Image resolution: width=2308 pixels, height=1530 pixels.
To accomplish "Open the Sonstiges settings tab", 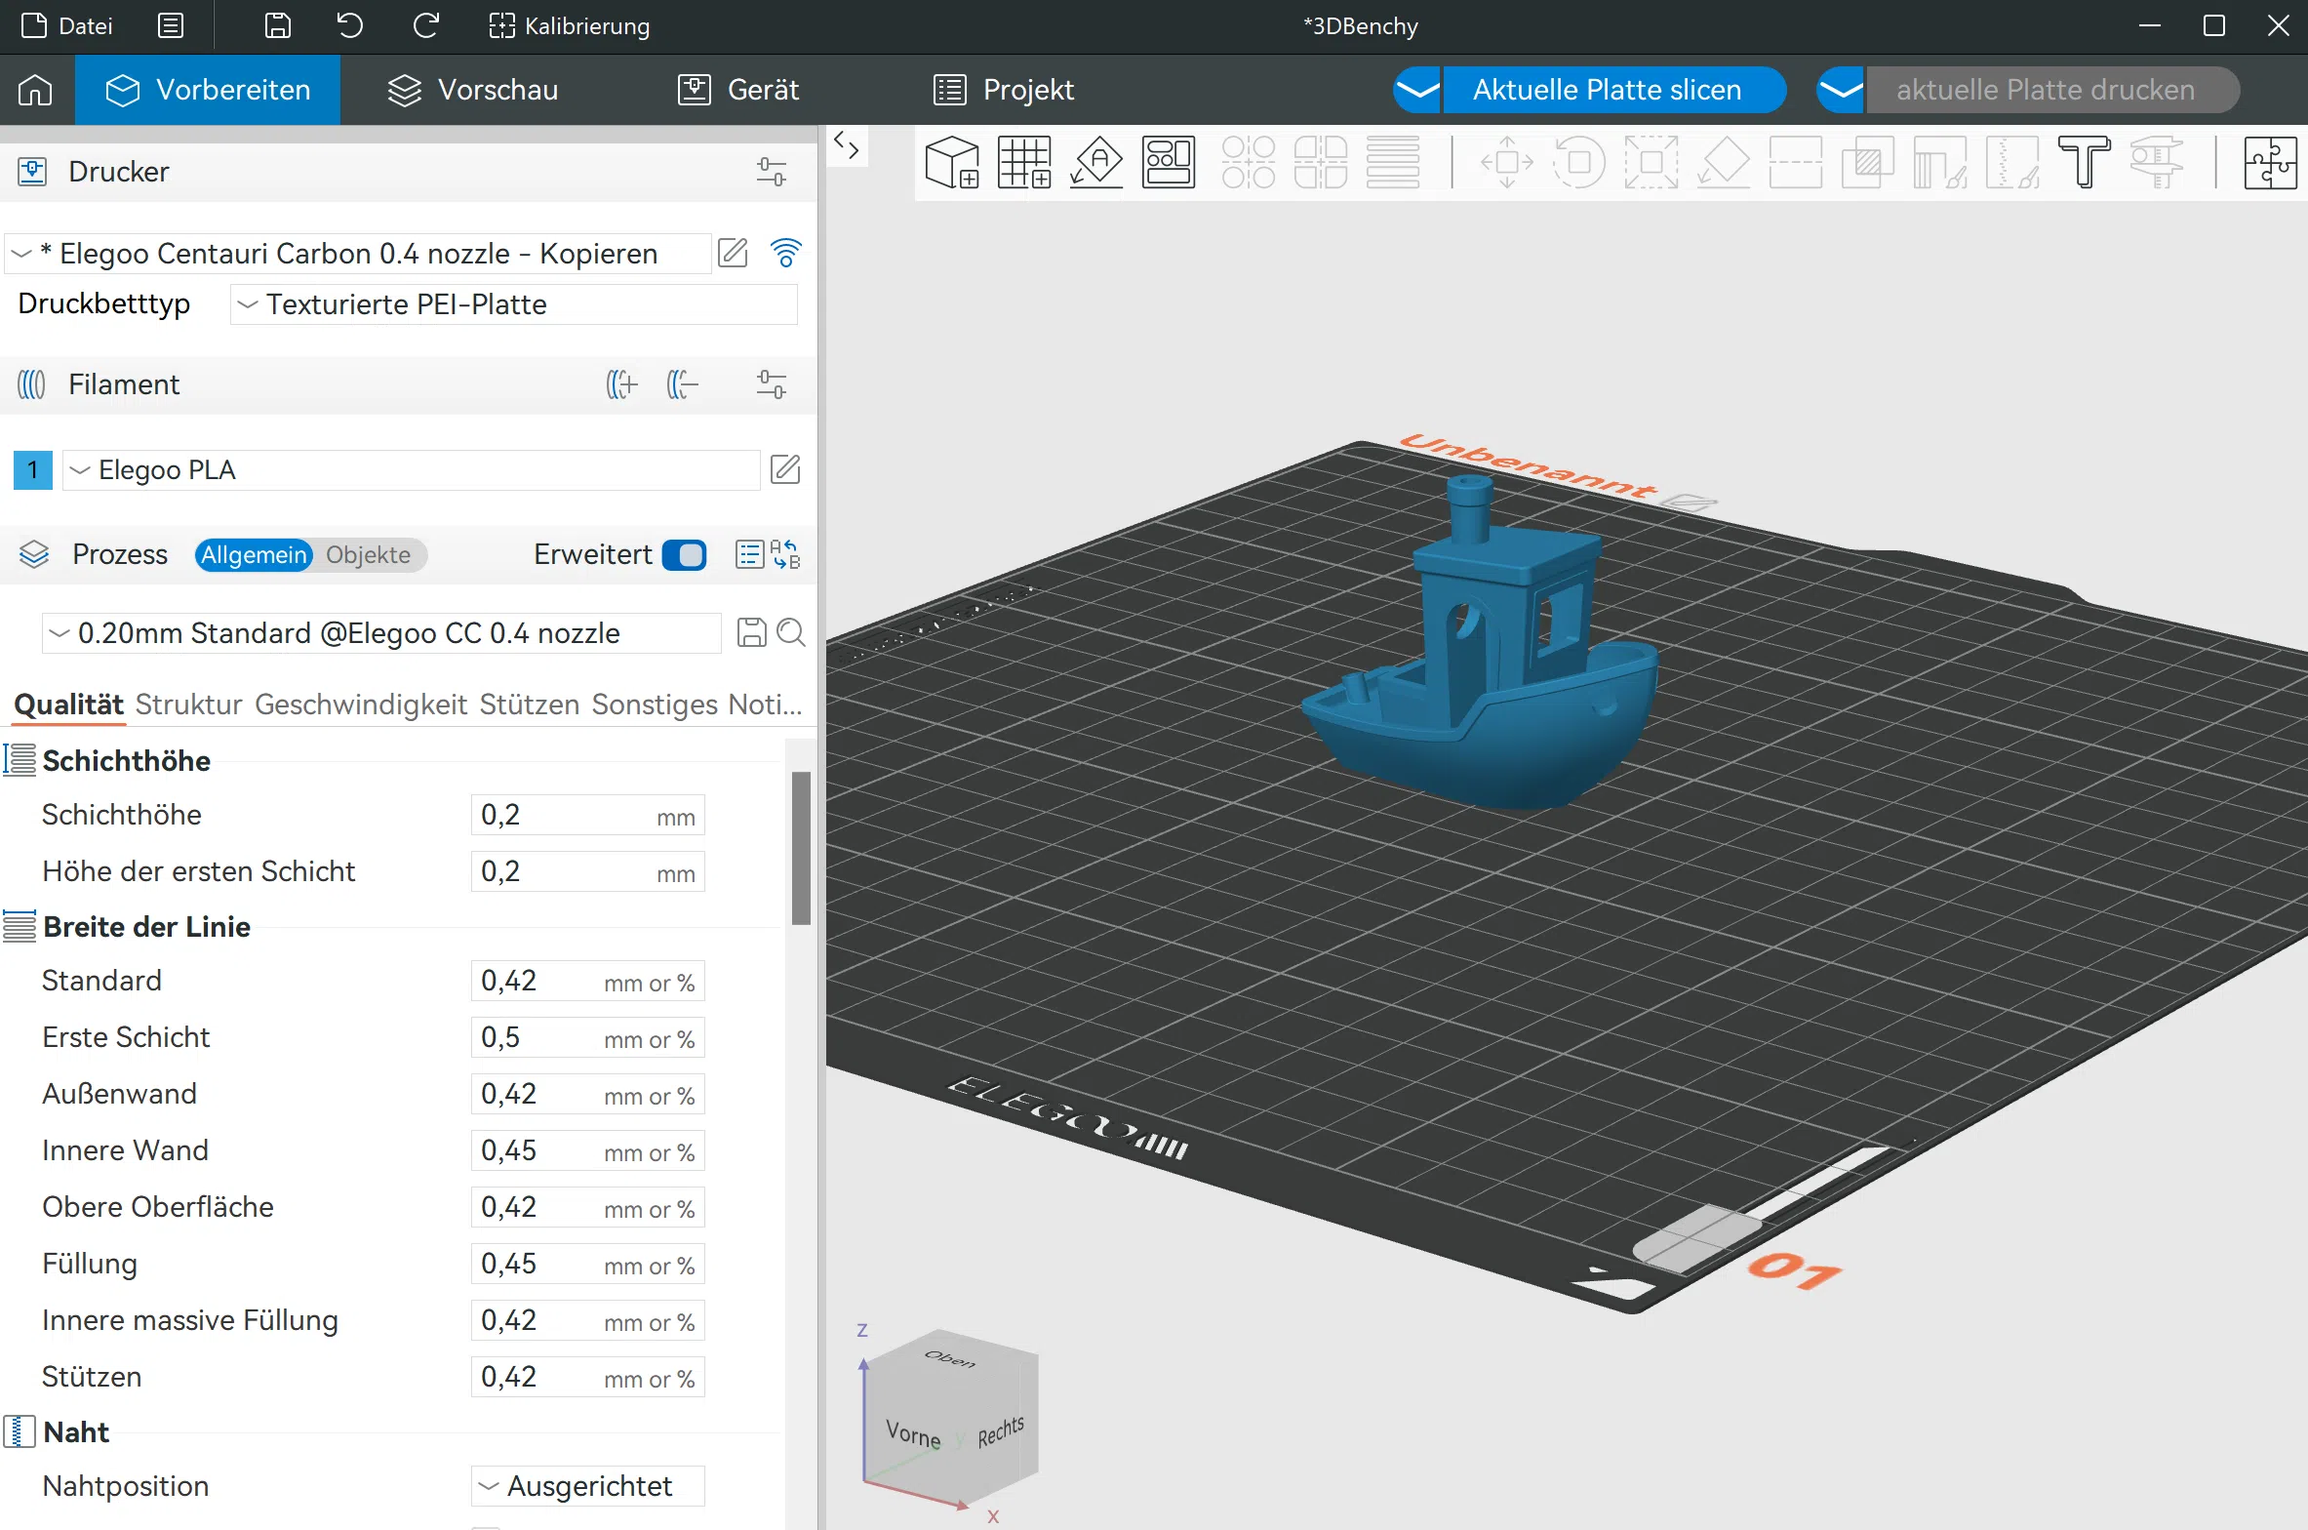I will click(x=655, y=704).
